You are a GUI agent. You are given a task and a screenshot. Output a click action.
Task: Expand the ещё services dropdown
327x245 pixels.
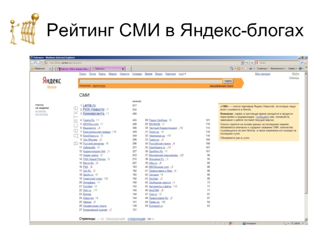point(182,74)
